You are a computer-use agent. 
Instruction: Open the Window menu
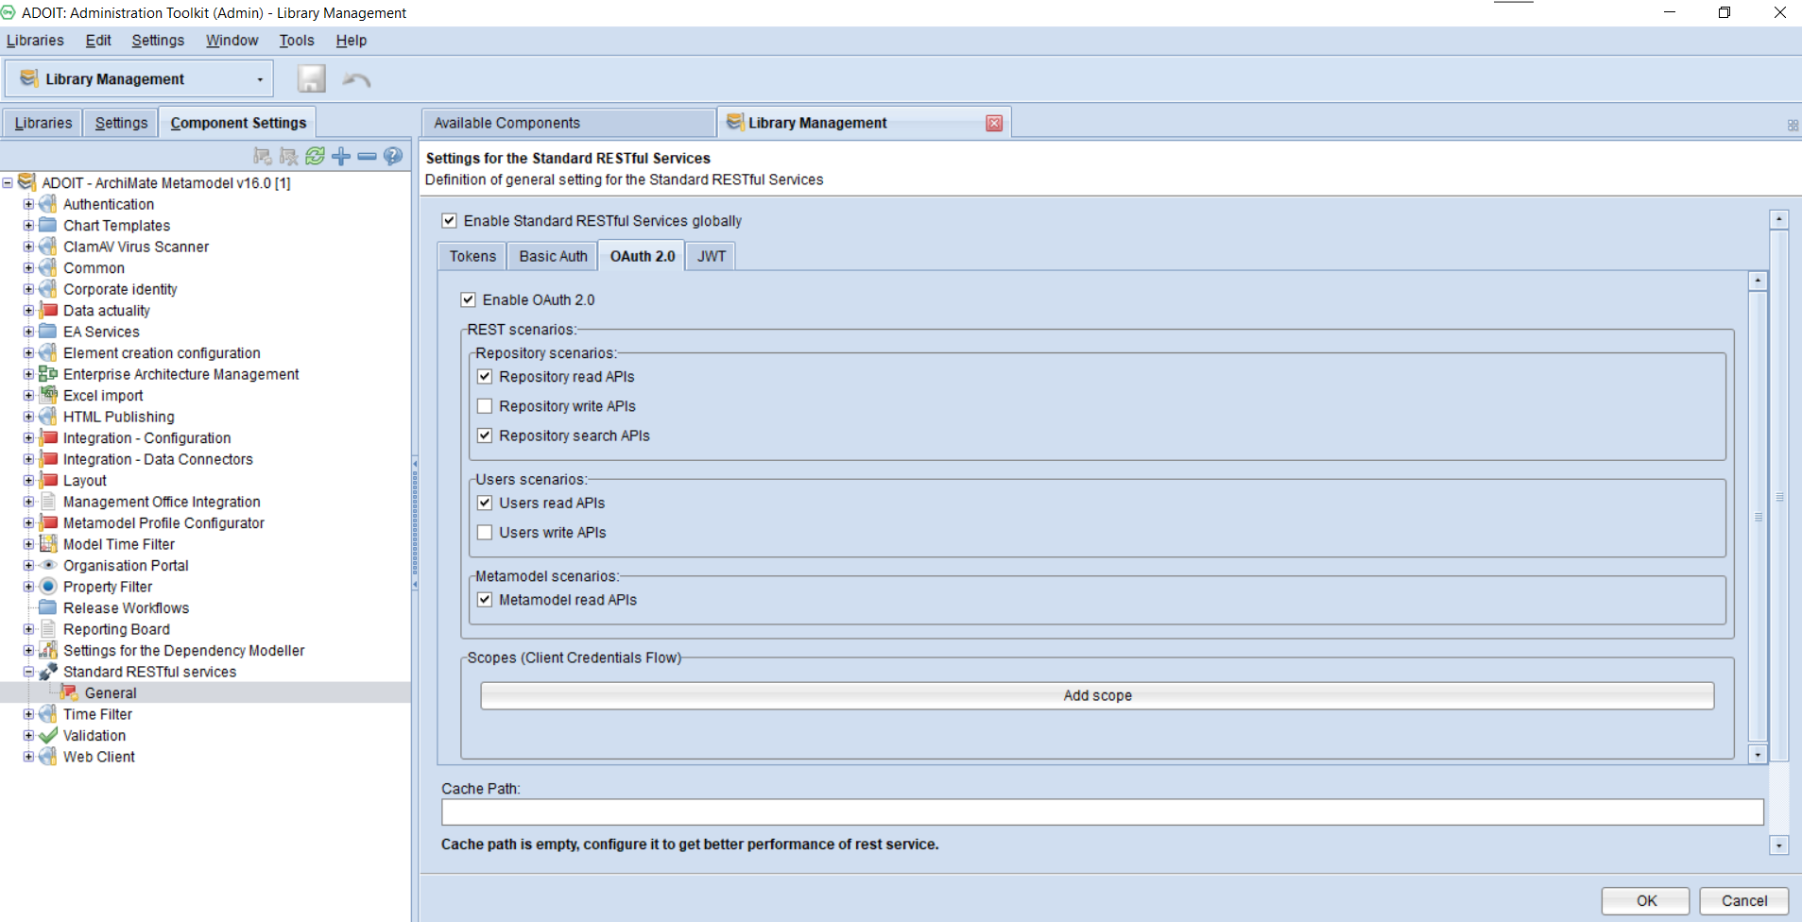[x=232, y=41]
